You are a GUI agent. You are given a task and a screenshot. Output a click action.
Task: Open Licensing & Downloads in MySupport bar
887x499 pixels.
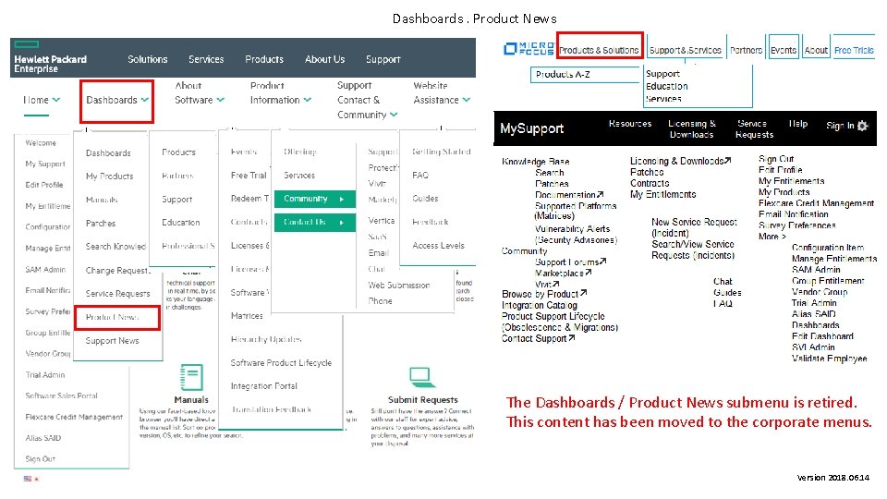pos(692,129)
